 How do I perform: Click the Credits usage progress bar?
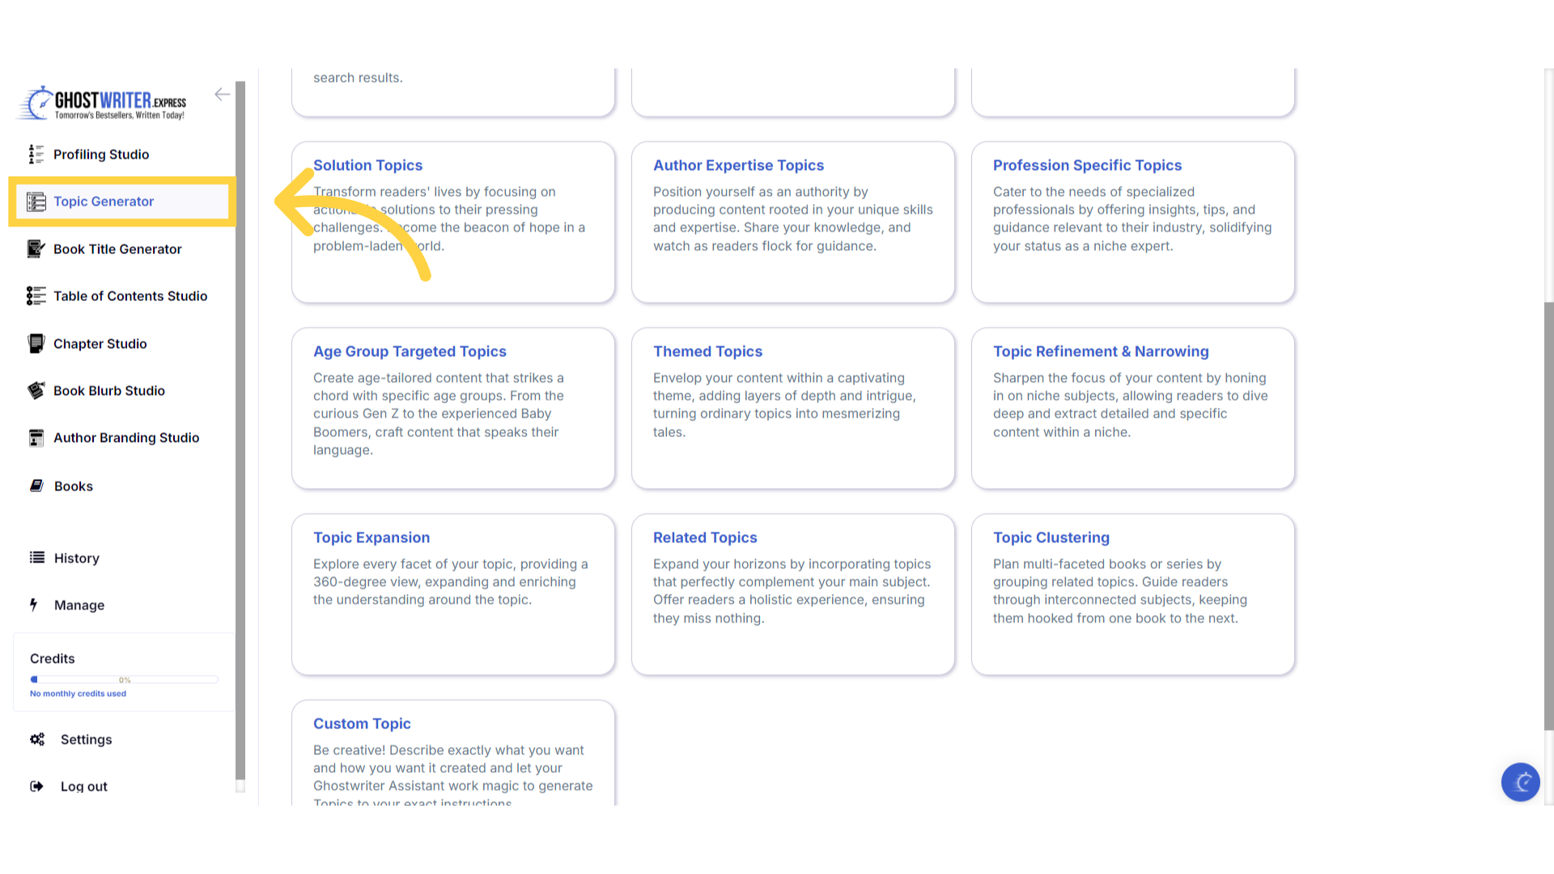pyautogui.click(x=124, y=680)
